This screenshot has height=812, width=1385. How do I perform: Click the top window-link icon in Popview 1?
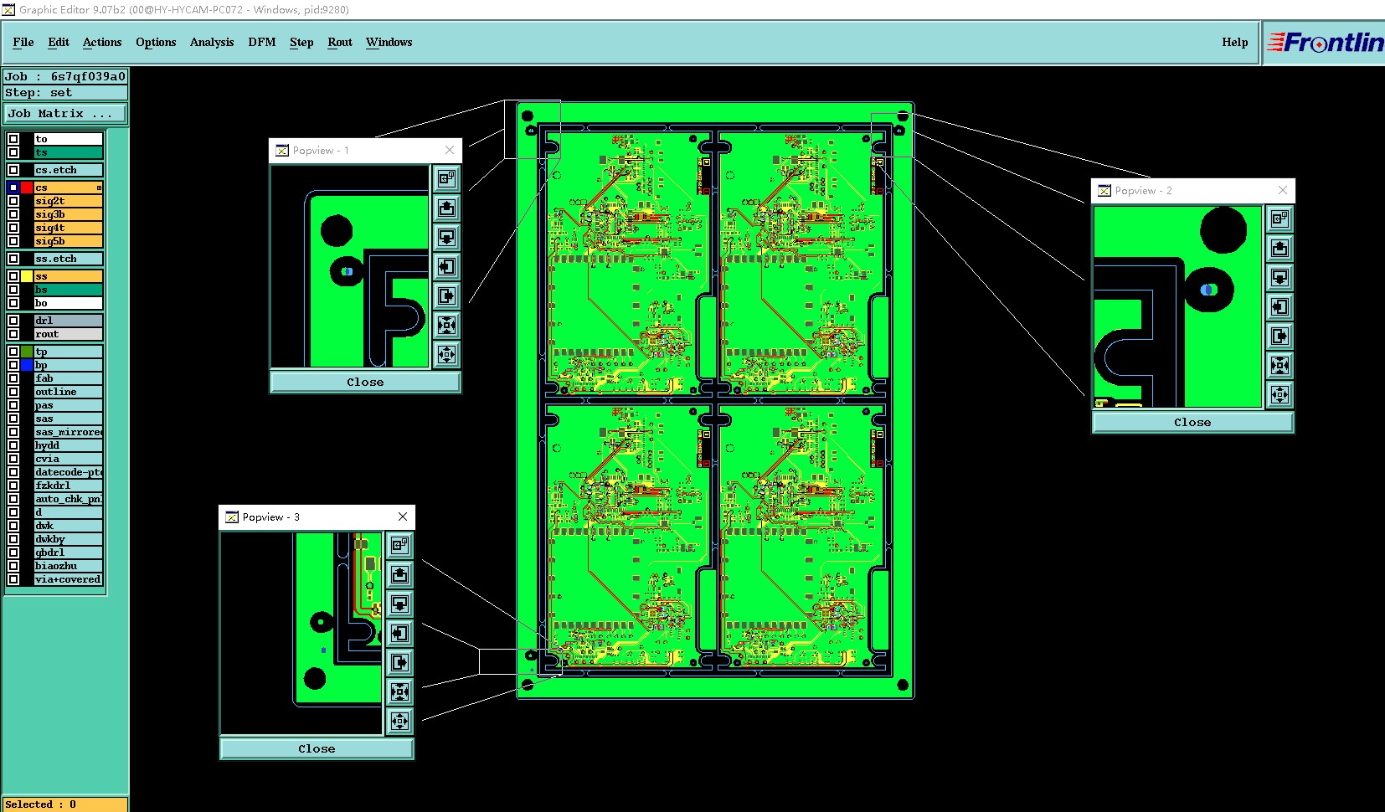(x=447, y=178)
